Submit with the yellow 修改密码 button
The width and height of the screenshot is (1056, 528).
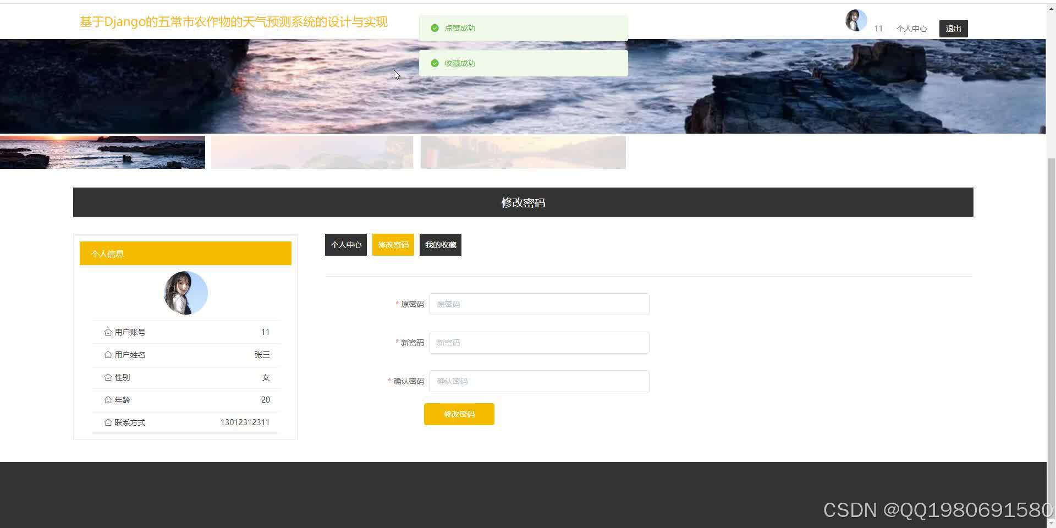point(459,414)
